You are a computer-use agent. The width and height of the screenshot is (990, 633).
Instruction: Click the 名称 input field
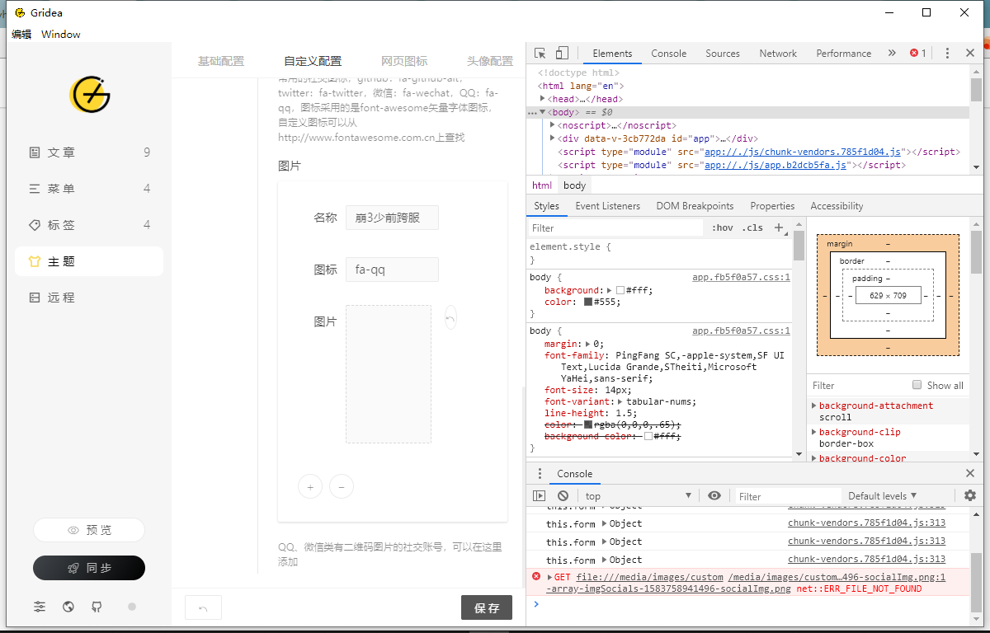click(392, 218)
